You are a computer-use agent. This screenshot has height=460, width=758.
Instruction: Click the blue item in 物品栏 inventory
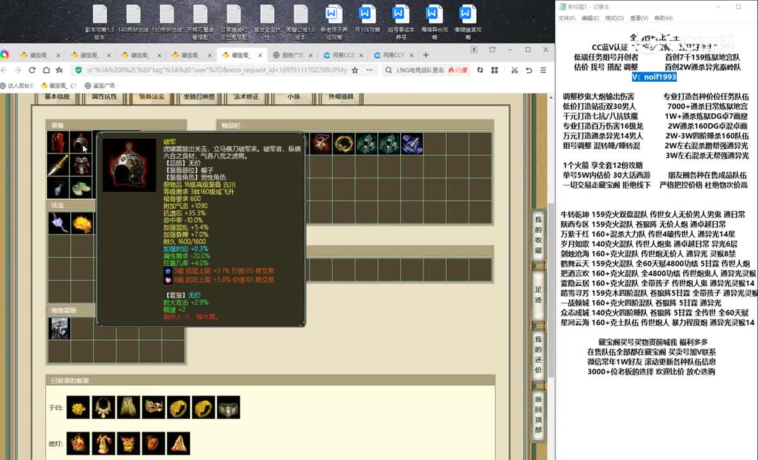point(412,144)
